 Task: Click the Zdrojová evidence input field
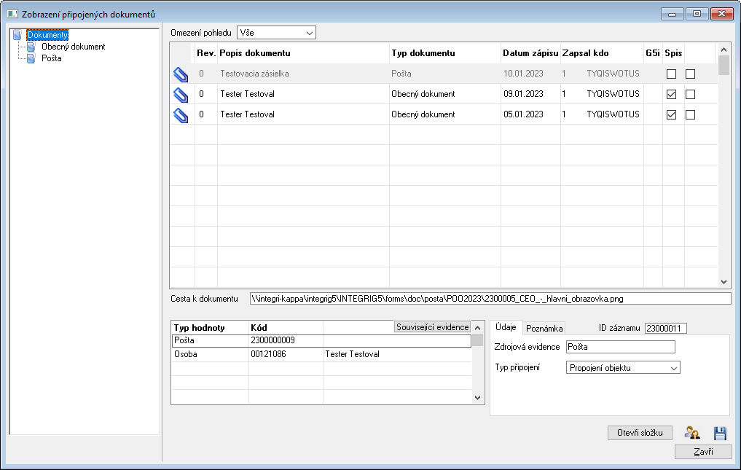621,347
